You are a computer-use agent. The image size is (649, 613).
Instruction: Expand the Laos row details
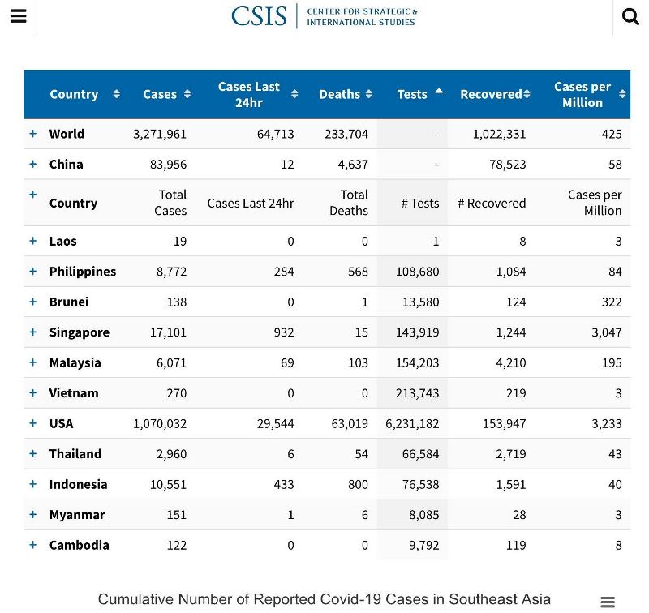click(33, 241)
